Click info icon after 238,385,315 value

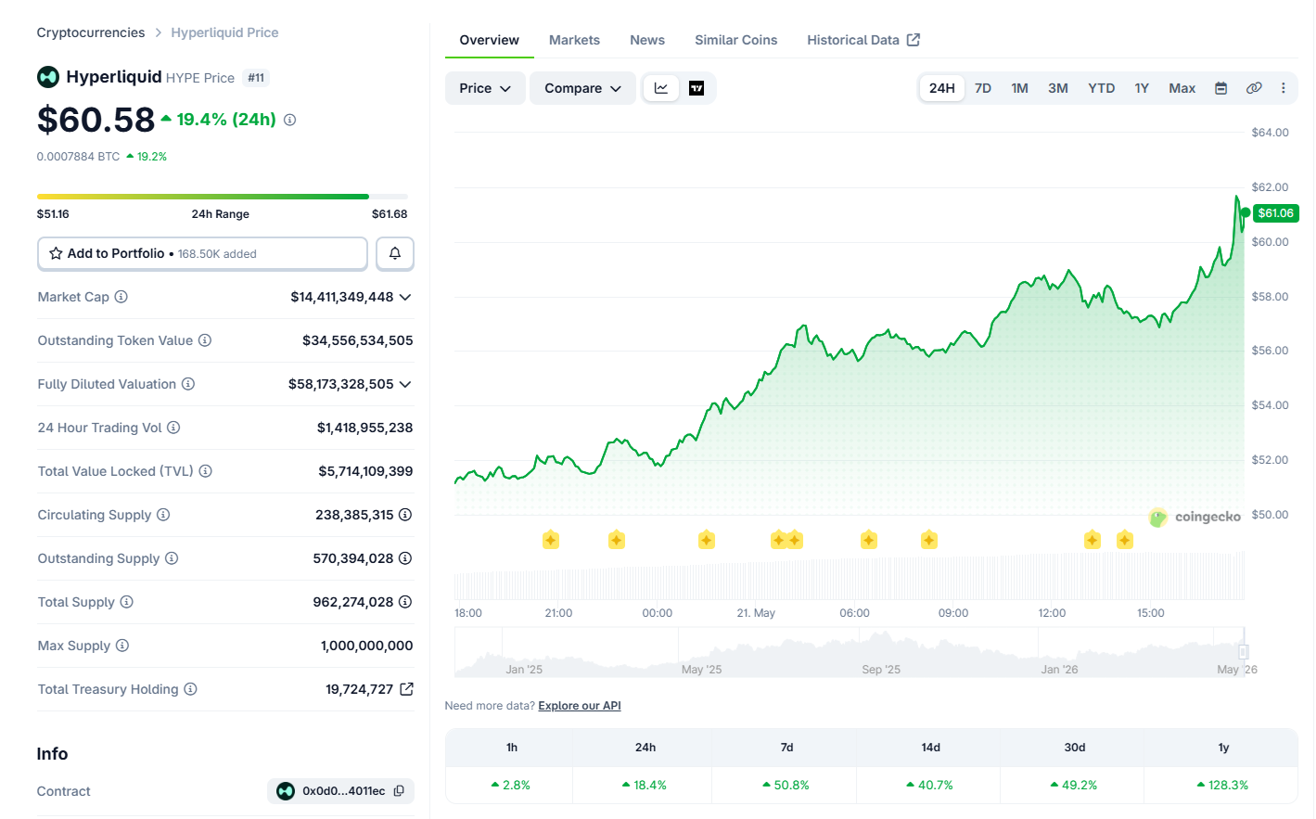405,515
